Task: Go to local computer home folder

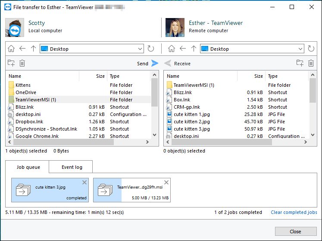Action: pos(11,49)
